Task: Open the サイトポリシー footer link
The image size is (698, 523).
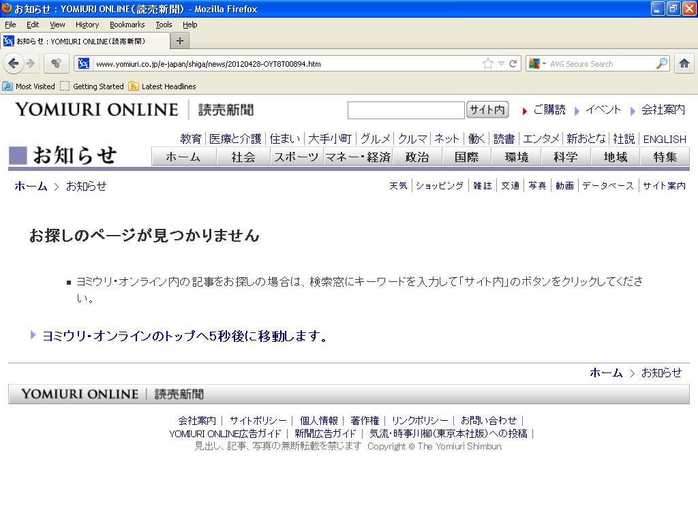Action: click(x=258, y=420)
